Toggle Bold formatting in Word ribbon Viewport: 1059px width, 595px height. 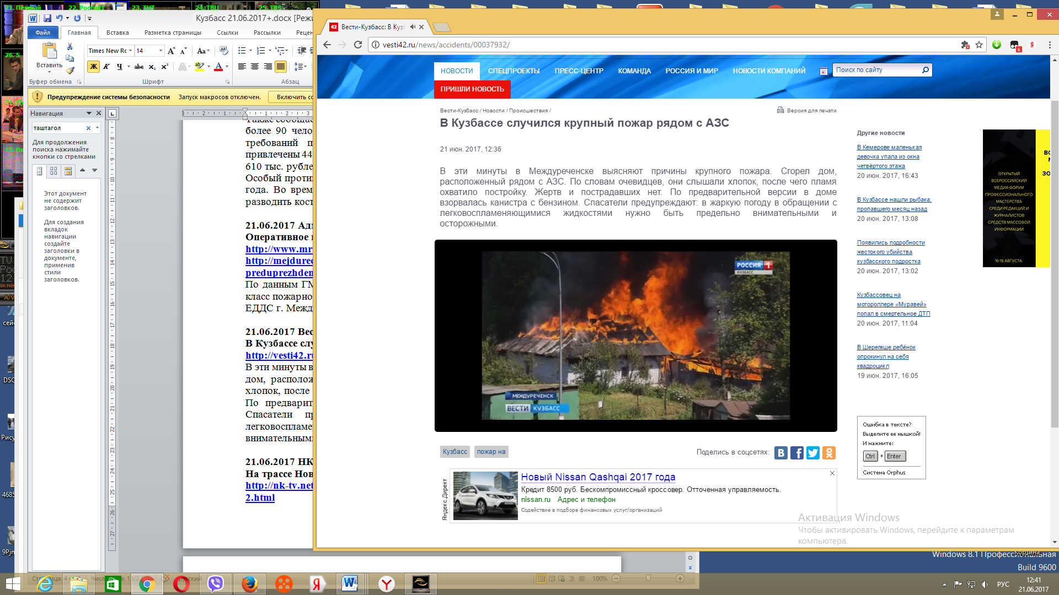[x=93, y=67]
